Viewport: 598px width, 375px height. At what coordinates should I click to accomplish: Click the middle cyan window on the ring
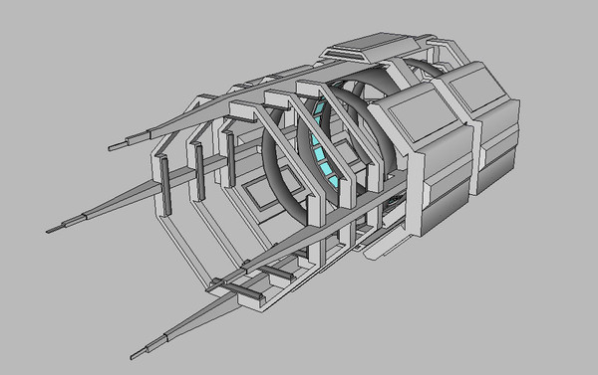(x=320, y=154)
